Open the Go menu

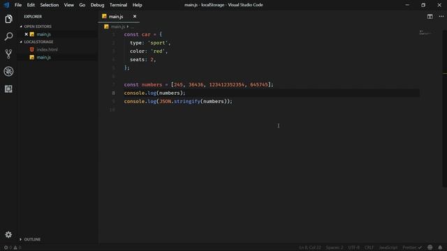click(x=82, y=5)
